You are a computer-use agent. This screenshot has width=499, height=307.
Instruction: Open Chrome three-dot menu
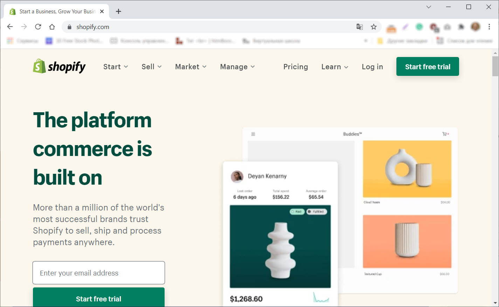point(489,27)
